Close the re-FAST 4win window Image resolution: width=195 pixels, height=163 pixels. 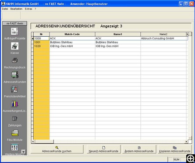(191, 3)
